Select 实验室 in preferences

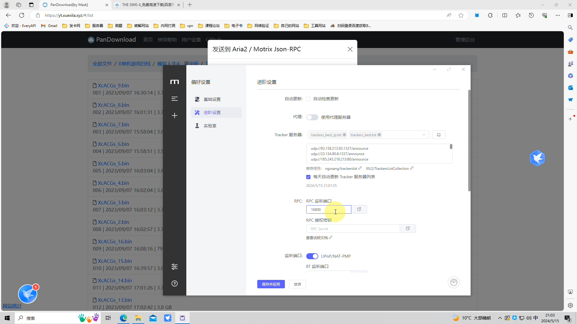pyautogui.click(x=216, y=126)
